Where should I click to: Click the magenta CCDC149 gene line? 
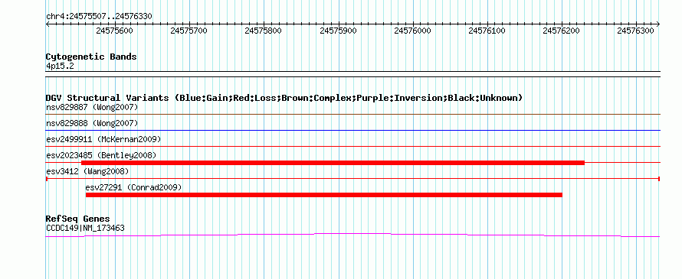pyautogui.click(x=352, y=235)
